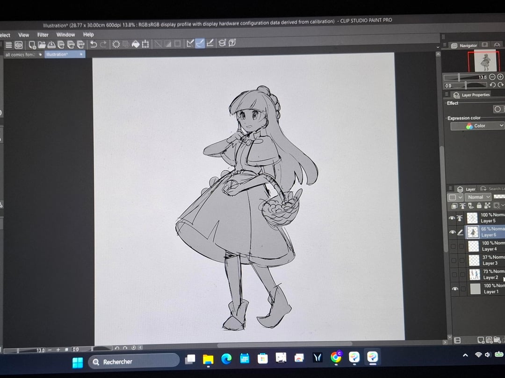Show Layer 4 by clicking its visibility box
Image resolution: width=505 pixels, height=378 pixels.
pyautogui.click(x=453, y=246)
